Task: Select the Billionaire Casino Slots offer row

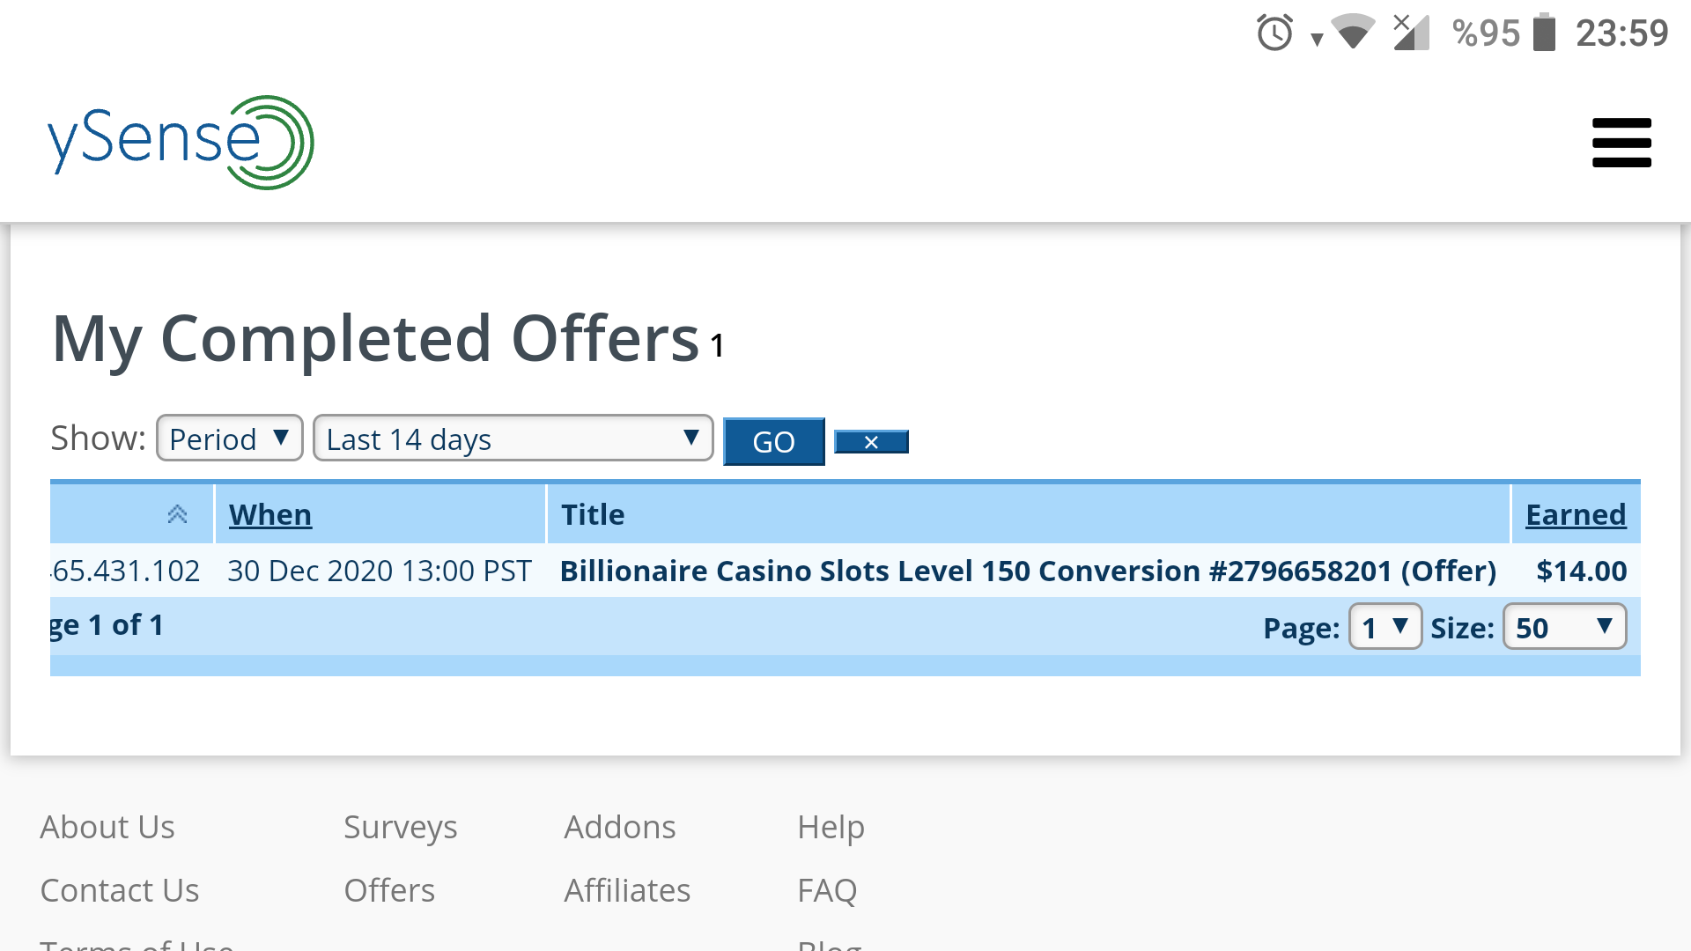Action: tap(1028, 571)
